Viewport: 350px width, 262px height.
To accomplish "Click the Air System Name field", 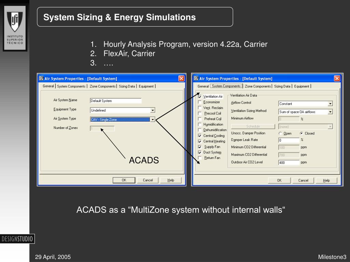I will [x=116, y=101].
